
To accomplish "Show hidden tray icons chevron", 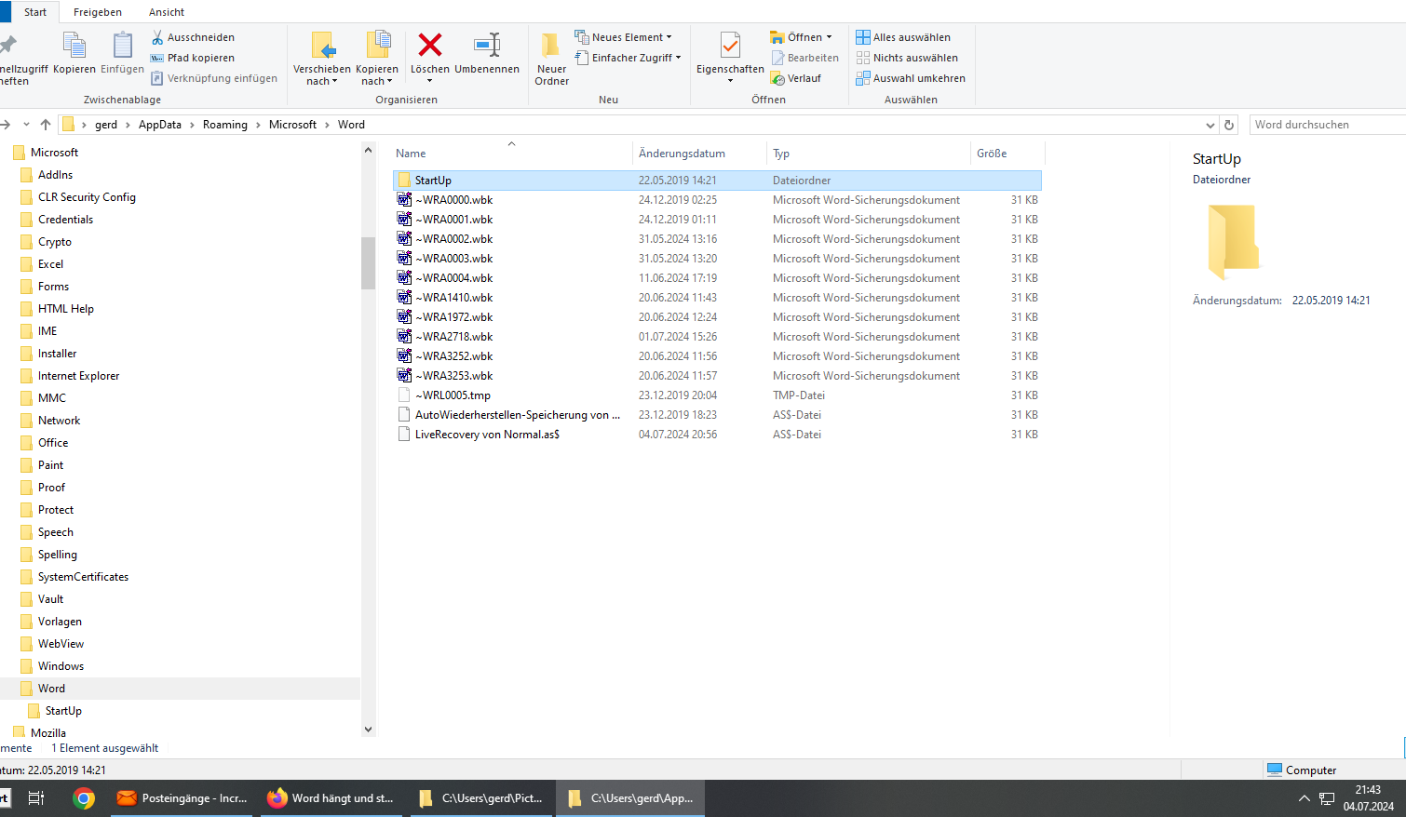I will [x=1304, y=798].
